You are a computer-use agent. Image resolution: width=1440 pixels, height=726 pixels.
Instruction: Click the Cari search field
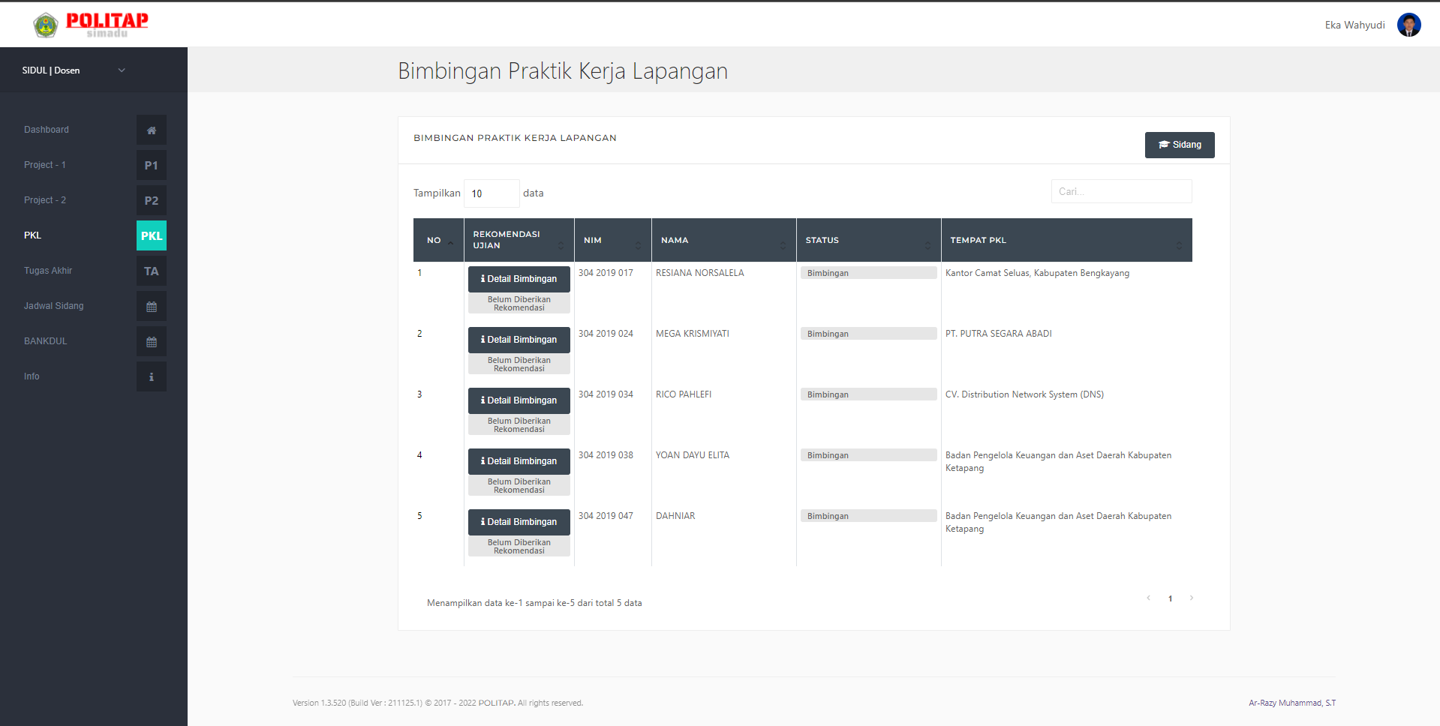pos(1120,191)
